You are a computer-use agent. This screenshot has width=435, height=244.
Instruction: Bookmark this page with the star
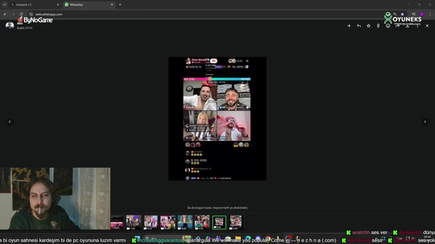tap(402, 14)
